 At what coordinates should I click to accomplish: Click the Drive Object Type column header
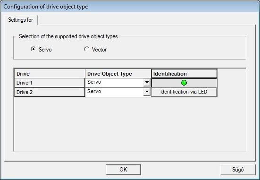(x=118, y=74)
